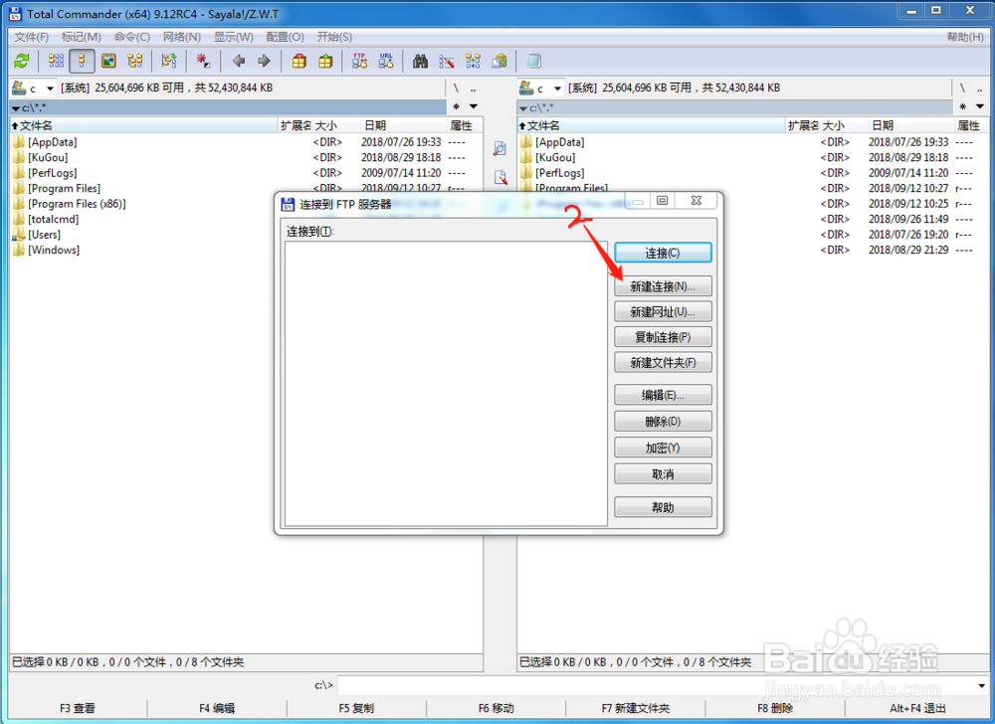
Task: Expand the right panel c:\*.* path history arrow
Action: click(x=523, y=108)
